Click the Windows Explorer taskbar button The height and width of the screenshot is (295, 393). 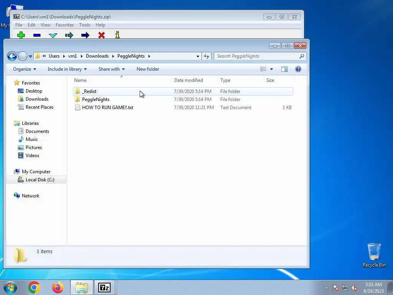pyautogui.click(x=82, y=287)
